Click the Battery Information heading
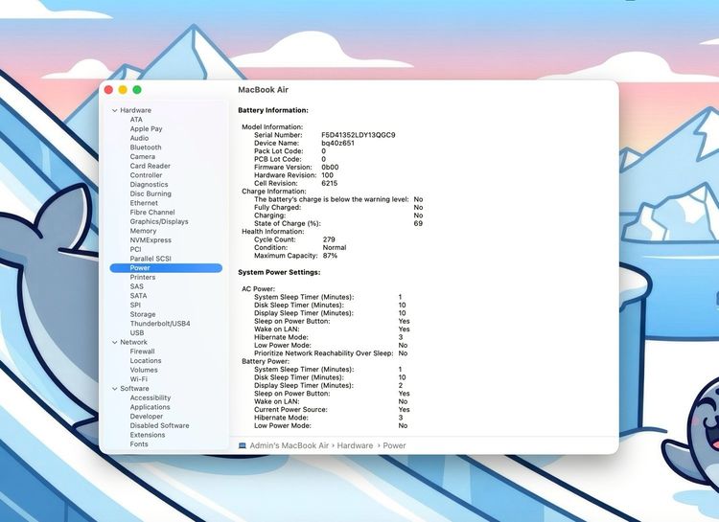The width and height of the screenshot is (719, 522). coord(273,110)
